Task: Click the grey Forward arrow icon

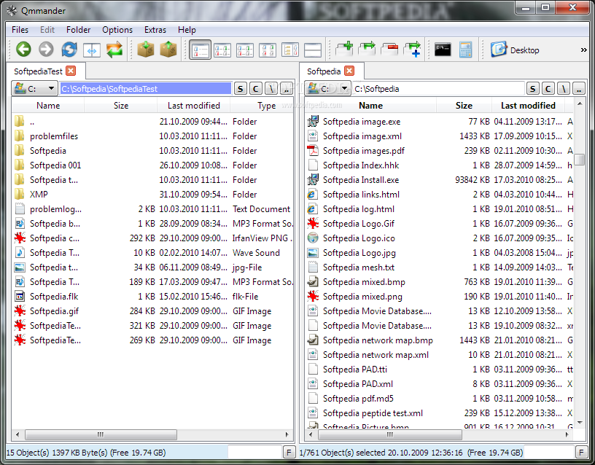Action: pyautogui.click(x=46, y=50)
